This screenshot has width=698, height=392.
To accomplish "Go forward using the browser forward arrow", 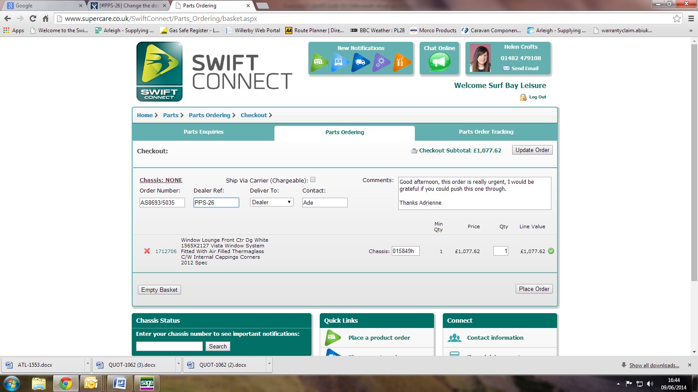I will pos(20,18).
